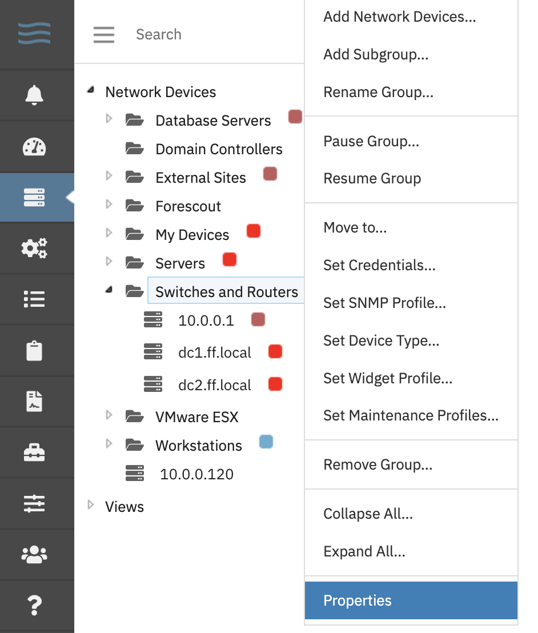Collapse the Switches and Routers group
The height and width of the screenshot is (633, 538).
109,290
